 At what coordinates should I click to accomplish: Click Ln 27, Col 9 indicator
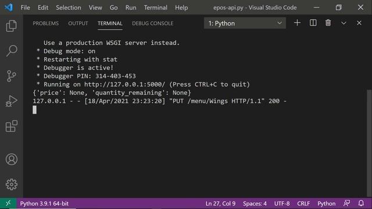tap(220, 204)
